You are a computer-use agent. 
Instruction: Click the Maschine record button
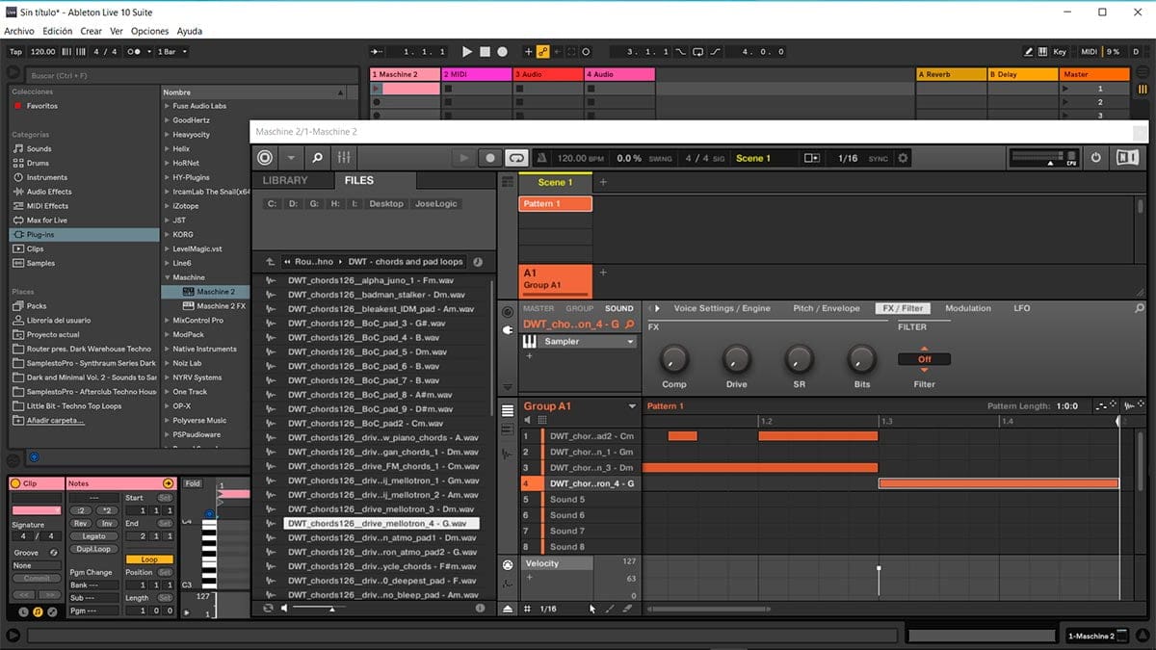click(490, 158)
